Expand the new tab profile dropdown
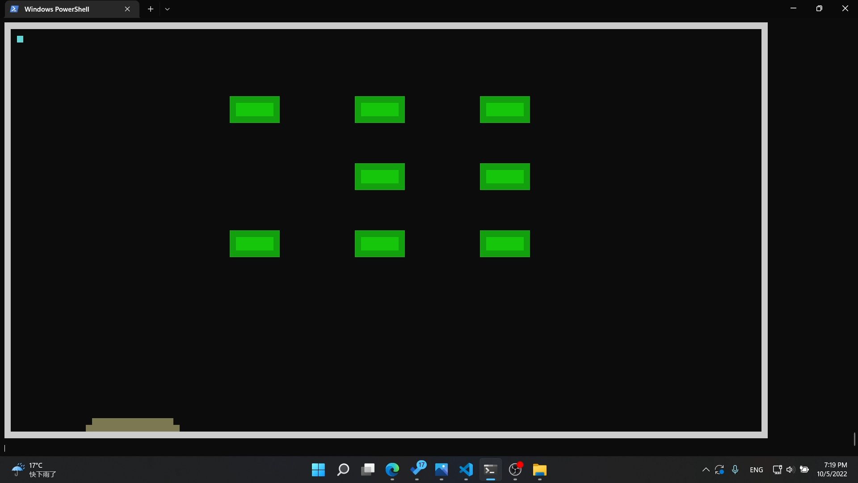The width and height of the screenshot is (858, 483). click(167, 9)
